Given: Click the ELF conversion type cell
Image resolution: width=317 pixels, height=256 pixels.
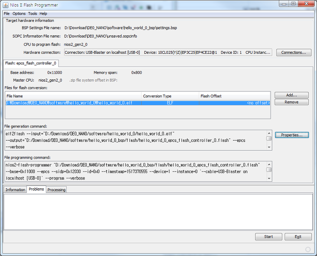Looking at the screenshot, I should pos(170,103).
